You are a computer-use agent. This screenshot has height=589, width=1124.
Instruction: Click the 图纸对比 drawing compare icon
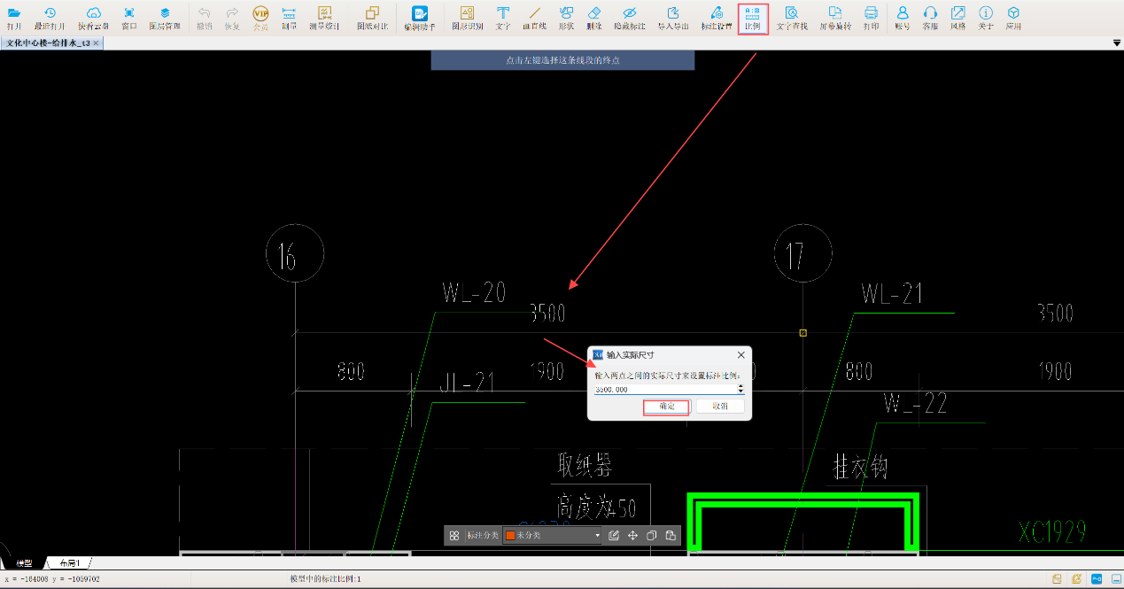click(x=372, y=18)
